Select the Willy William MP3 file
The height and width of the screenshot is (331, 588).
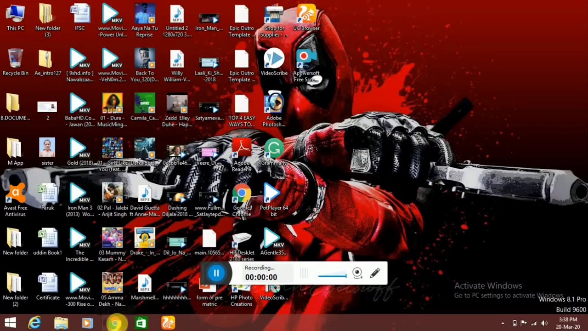pos(177,65)
